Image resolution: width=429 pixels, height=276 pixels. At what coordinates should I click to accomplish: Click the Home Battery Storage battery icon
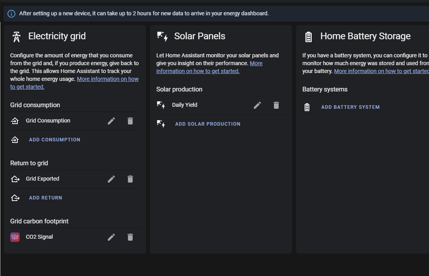point(308,36)
